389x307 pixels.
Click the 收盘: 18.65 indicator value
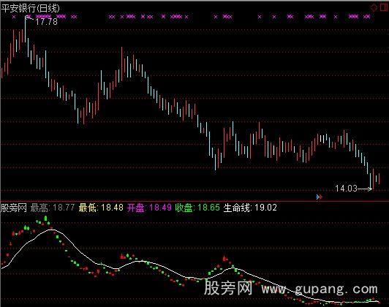pyautogui.click(x=197, y=208)
